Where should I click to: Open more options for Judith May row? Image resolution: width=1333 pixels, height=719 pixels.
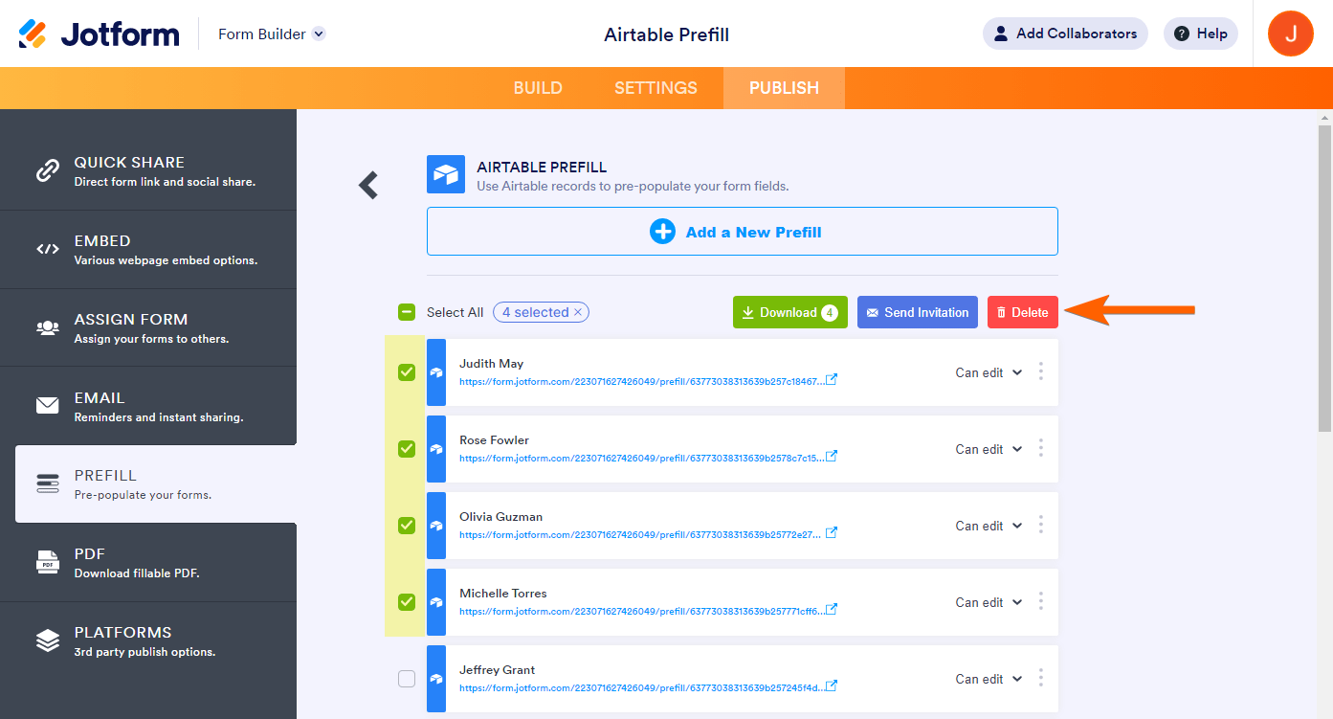[1041, 371]
